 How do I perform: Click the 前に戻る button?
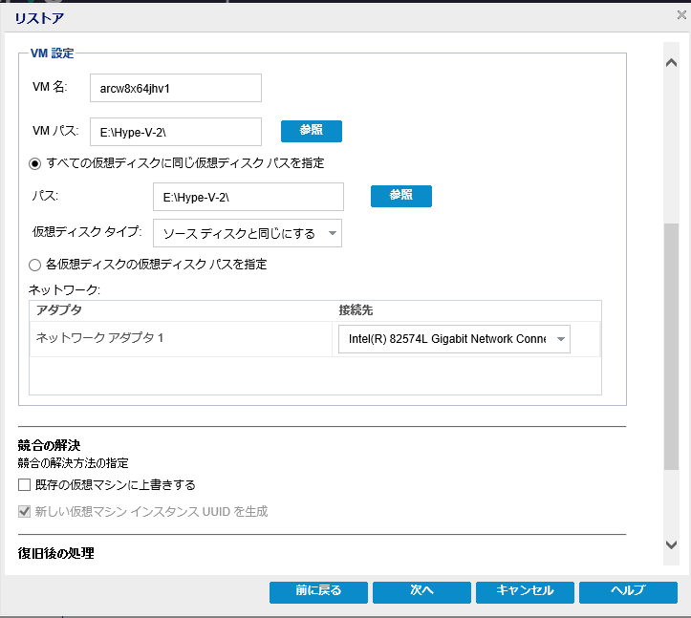point(318,592)
